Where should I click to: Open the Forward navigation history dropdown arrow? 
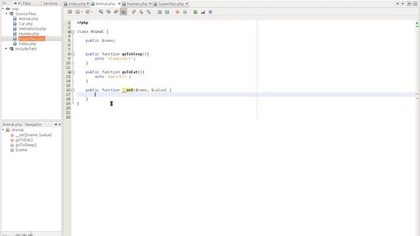click(92, 12)
